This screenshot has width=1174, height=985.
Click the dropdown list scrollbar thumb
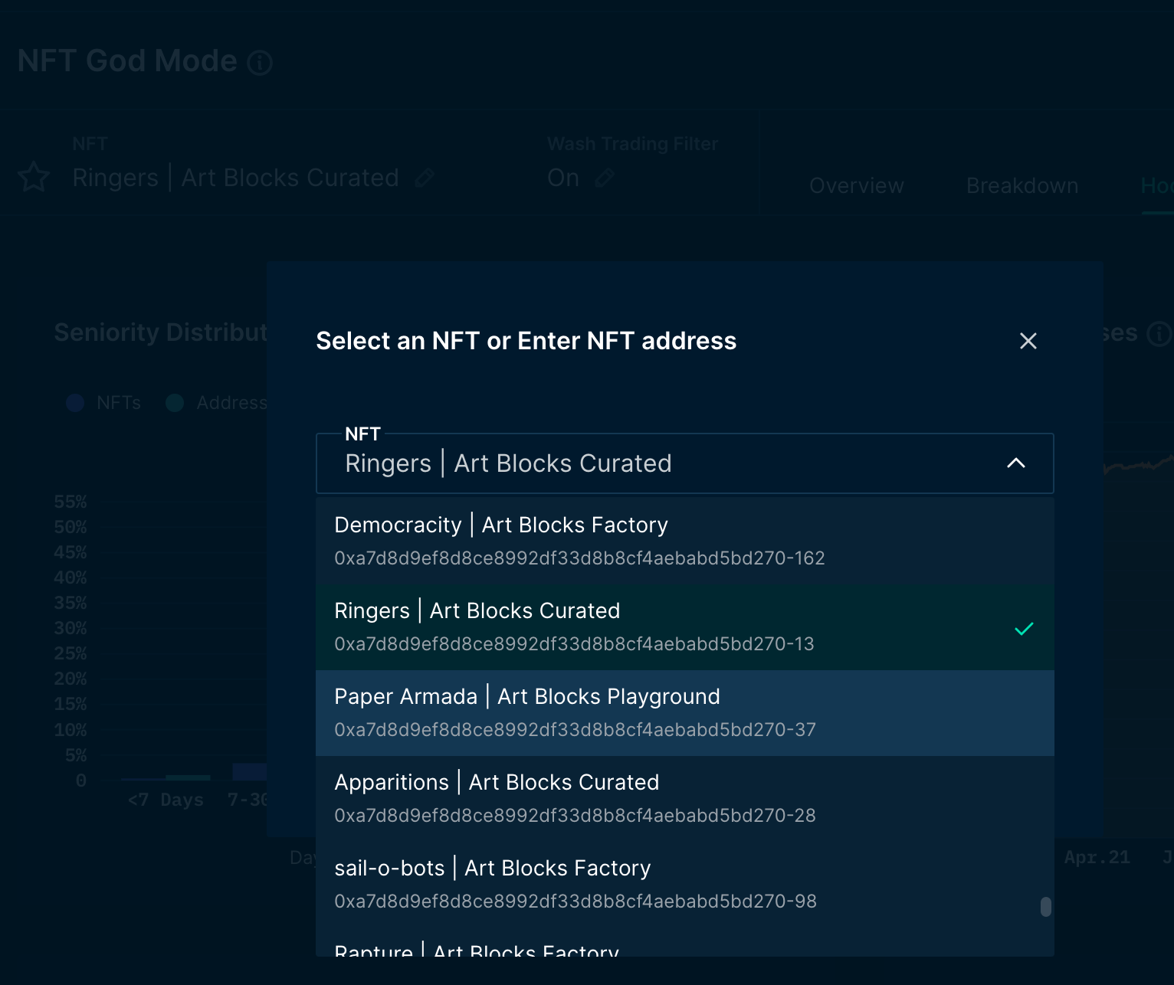(x=1045, y=907)
